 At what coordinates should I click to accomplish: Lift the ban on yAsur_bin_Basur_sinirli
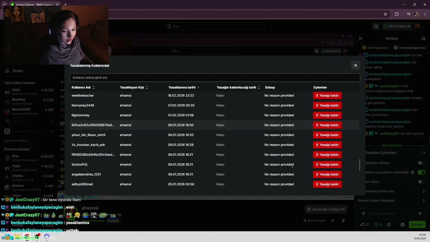click(x=327, y=135)
